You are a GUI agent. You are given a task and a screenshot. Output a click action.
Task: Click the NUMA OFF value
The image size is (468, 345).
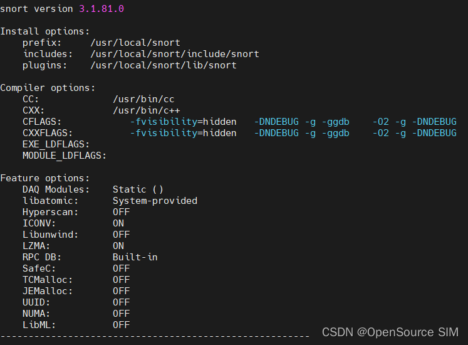point(121,314)
